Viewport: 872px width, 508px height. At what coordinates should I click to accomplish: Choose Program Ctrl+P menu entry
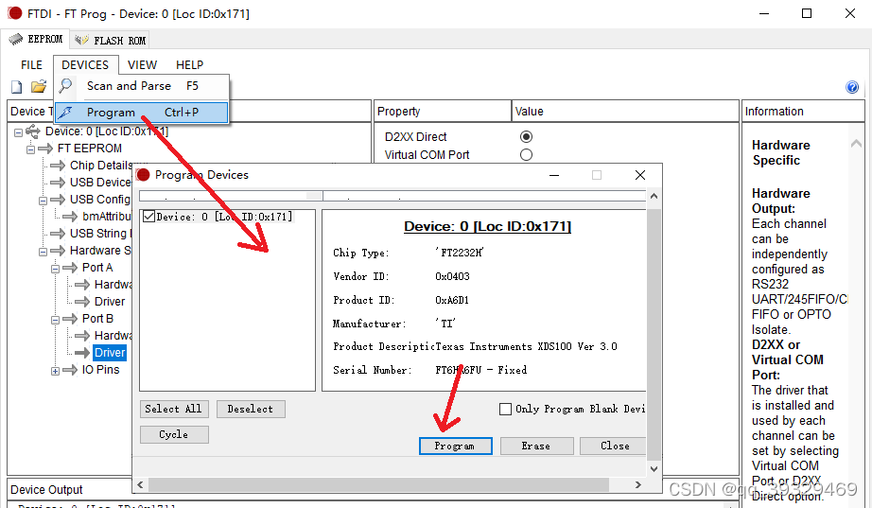pos(142,112)
